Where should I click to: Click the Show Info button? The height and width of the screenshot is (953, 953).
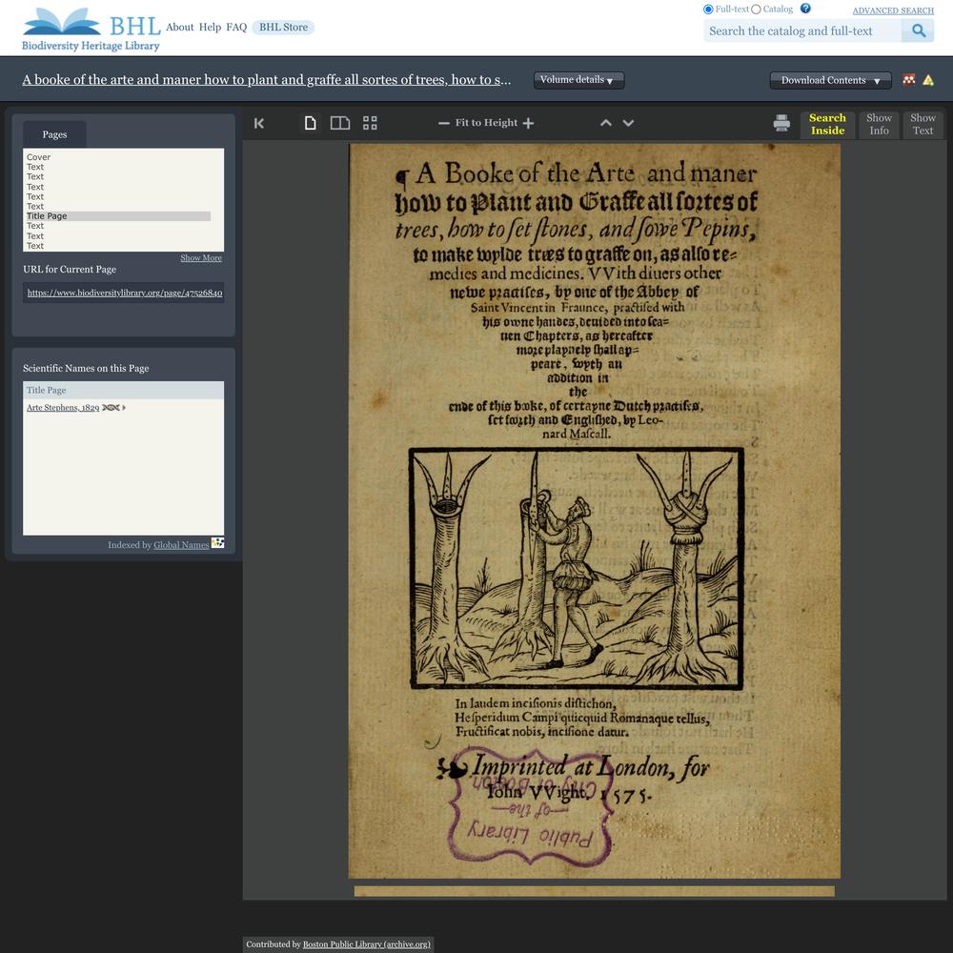(x=879, y=125)
